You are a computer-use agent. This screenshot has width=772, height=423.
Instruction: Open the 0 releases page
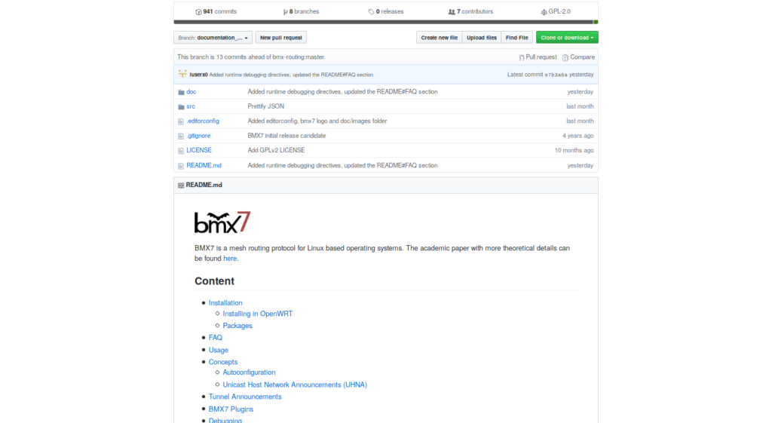coord(386,11)
